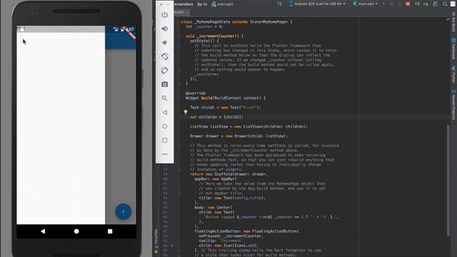Open the main.dart run configuration dropdown
The image size is (457, 257).
365,4
